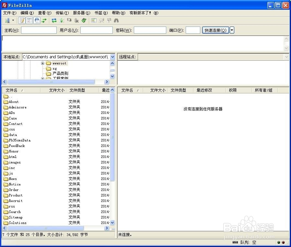Open the 服务器 menu

coord(81,13)
